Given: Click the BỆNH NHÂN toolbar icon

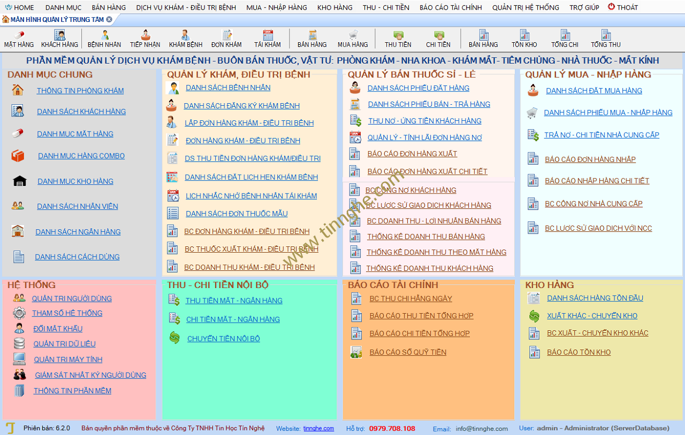Looking at the screenshot, I should [x=104, y=39].
